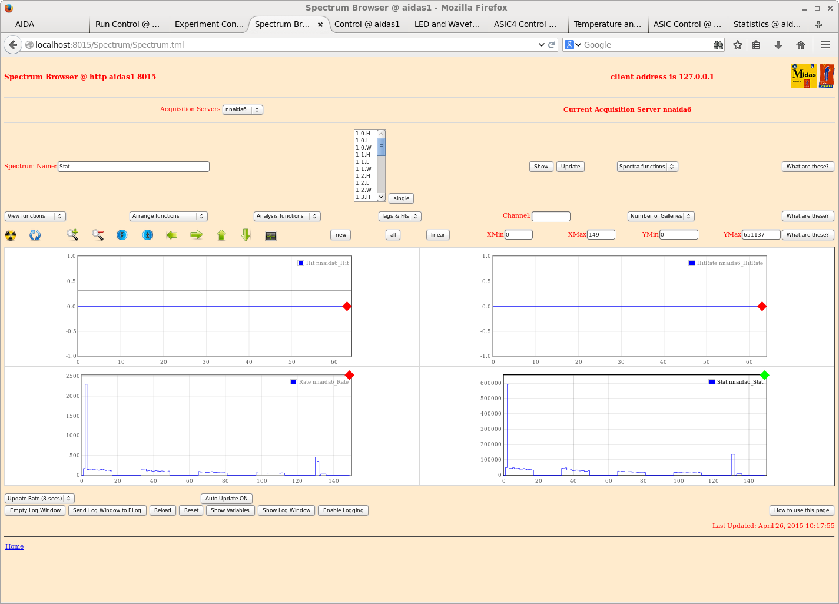Click Send Log Window to ELog

pos(107,510)
